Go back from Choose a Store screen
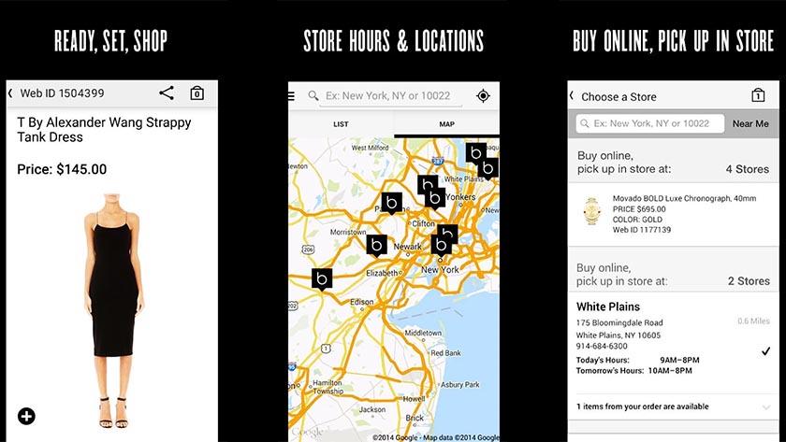Viewport: 786px width, 442px height. click(572, 95)
